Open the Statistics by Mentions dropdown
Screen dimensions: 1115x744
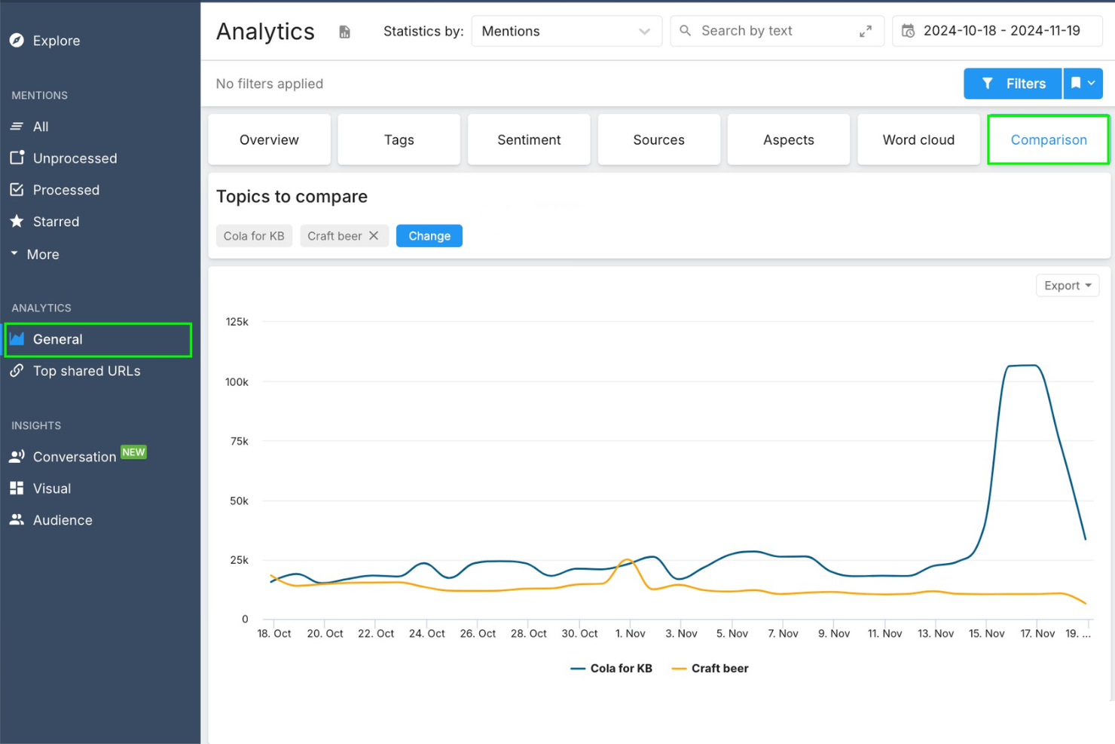566,31
